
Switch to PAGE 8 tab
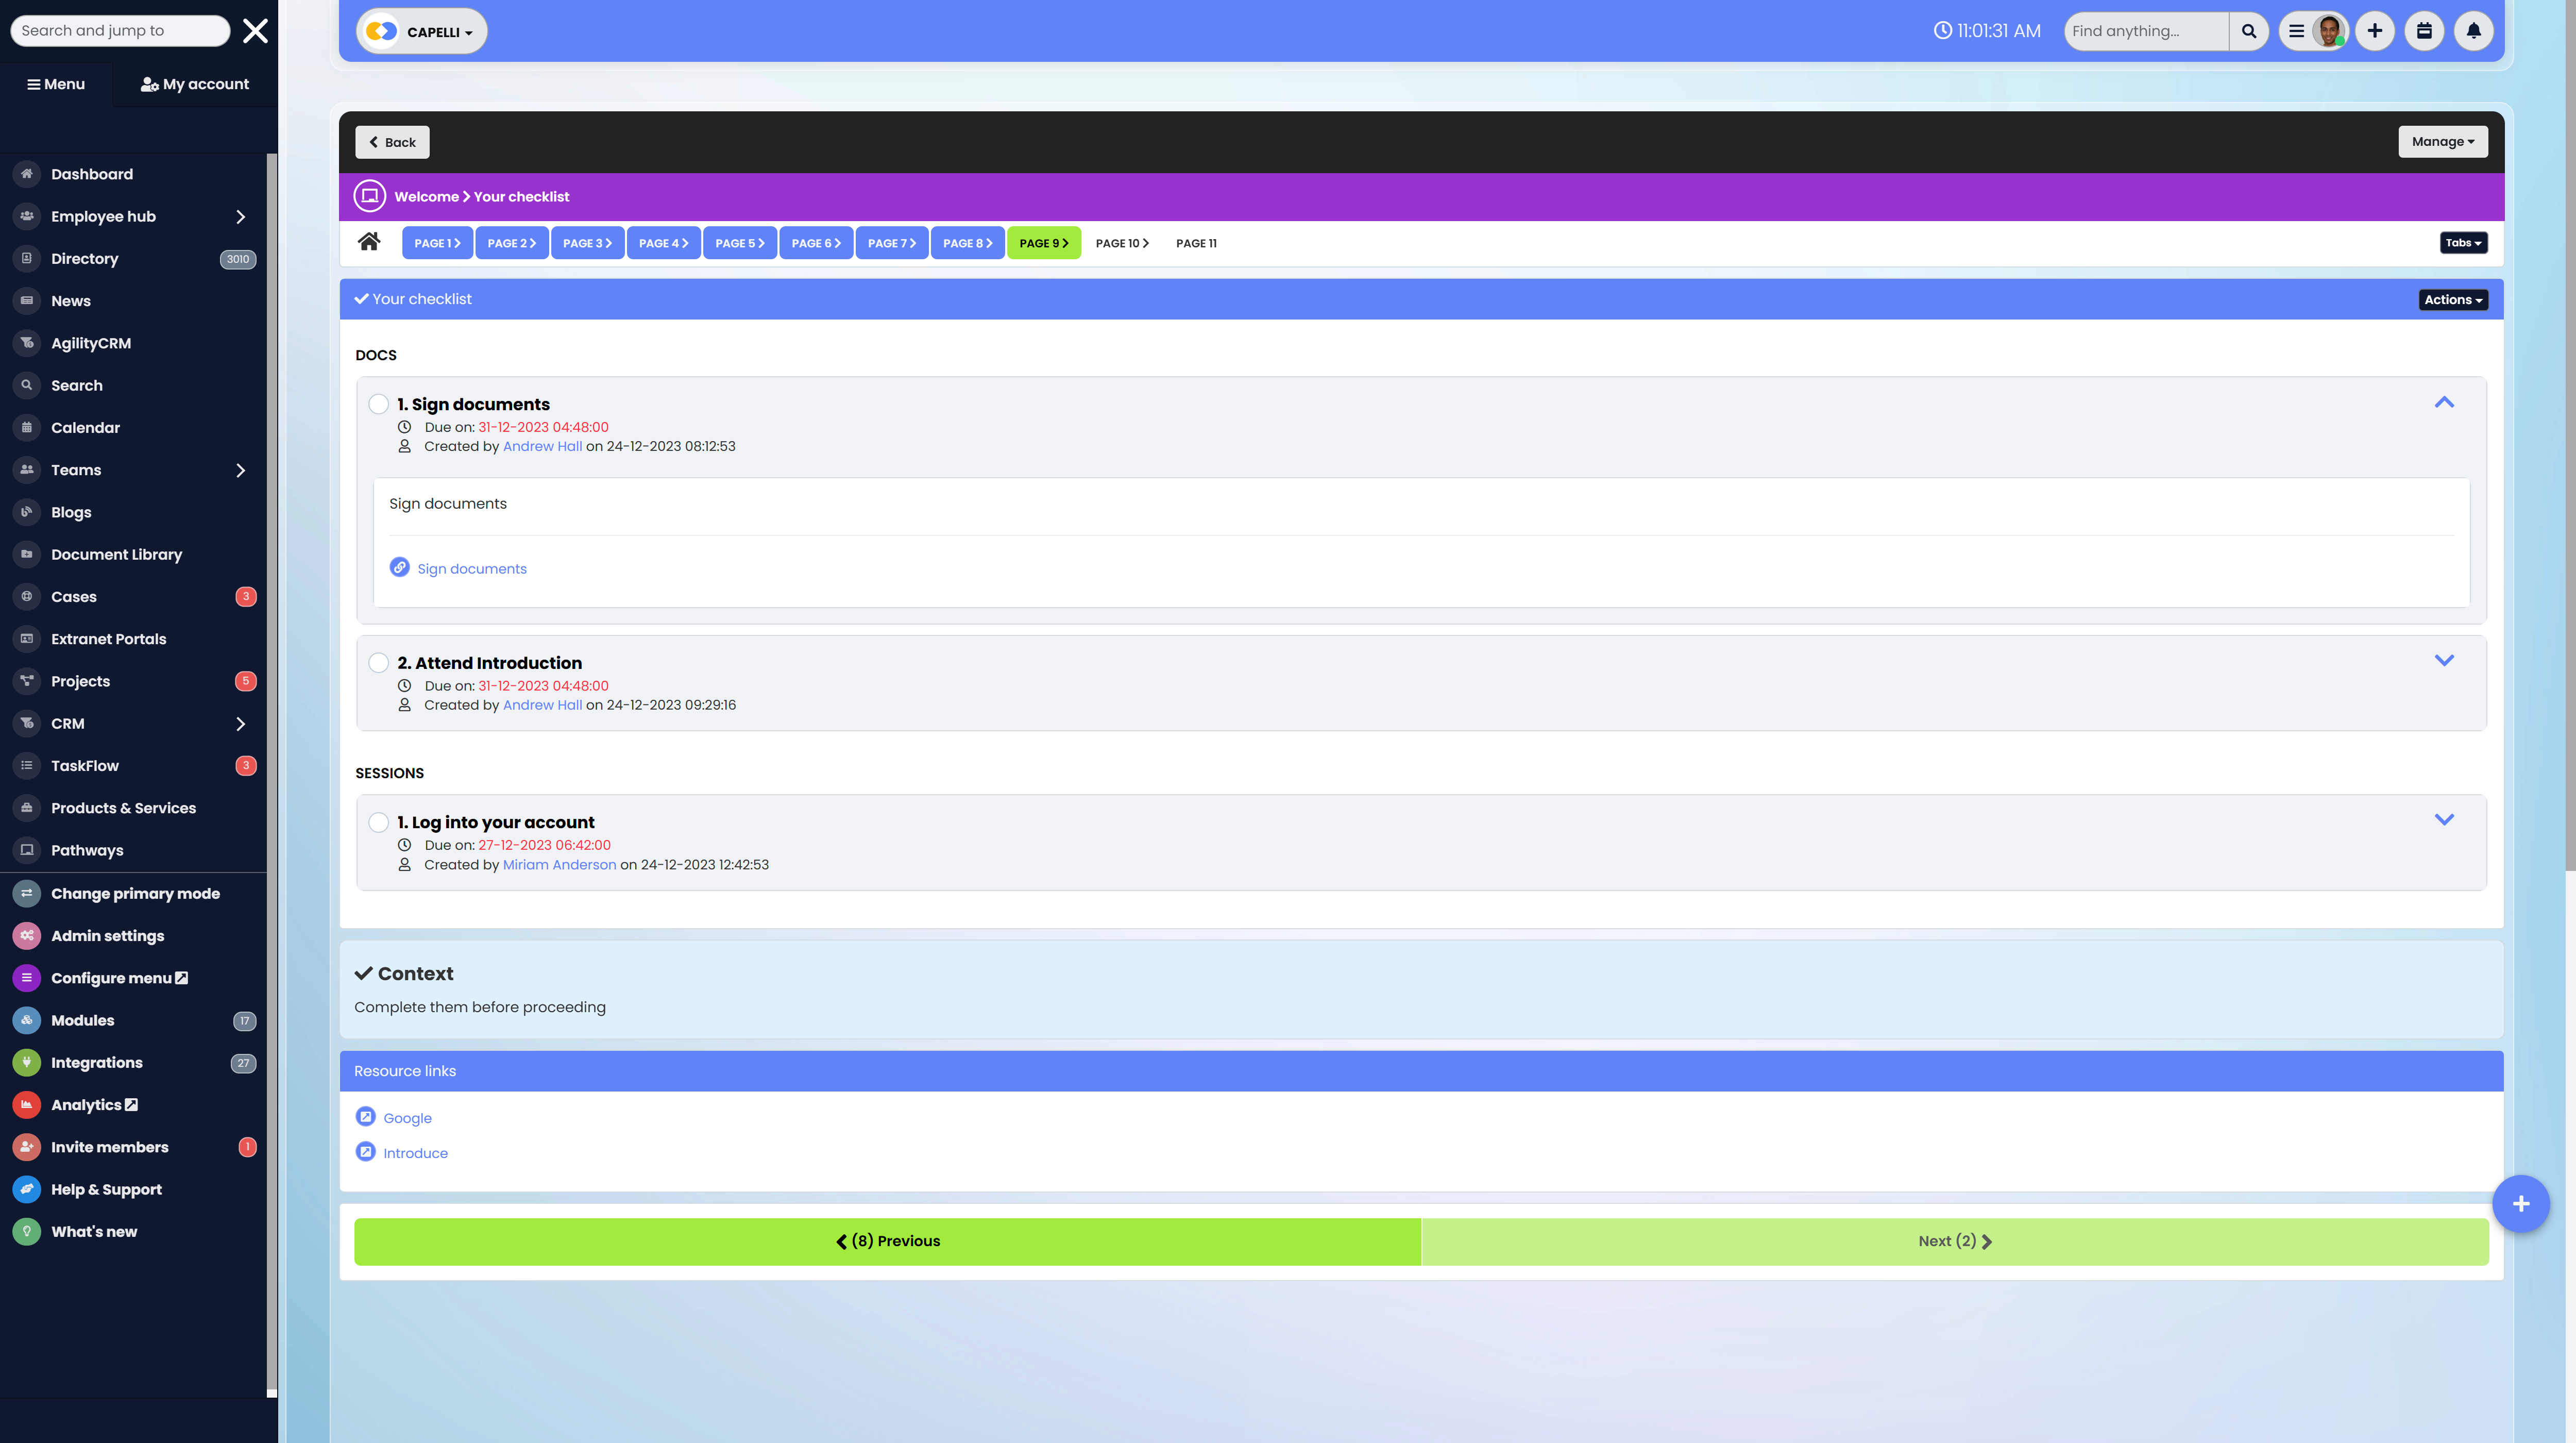coord(967,243)
